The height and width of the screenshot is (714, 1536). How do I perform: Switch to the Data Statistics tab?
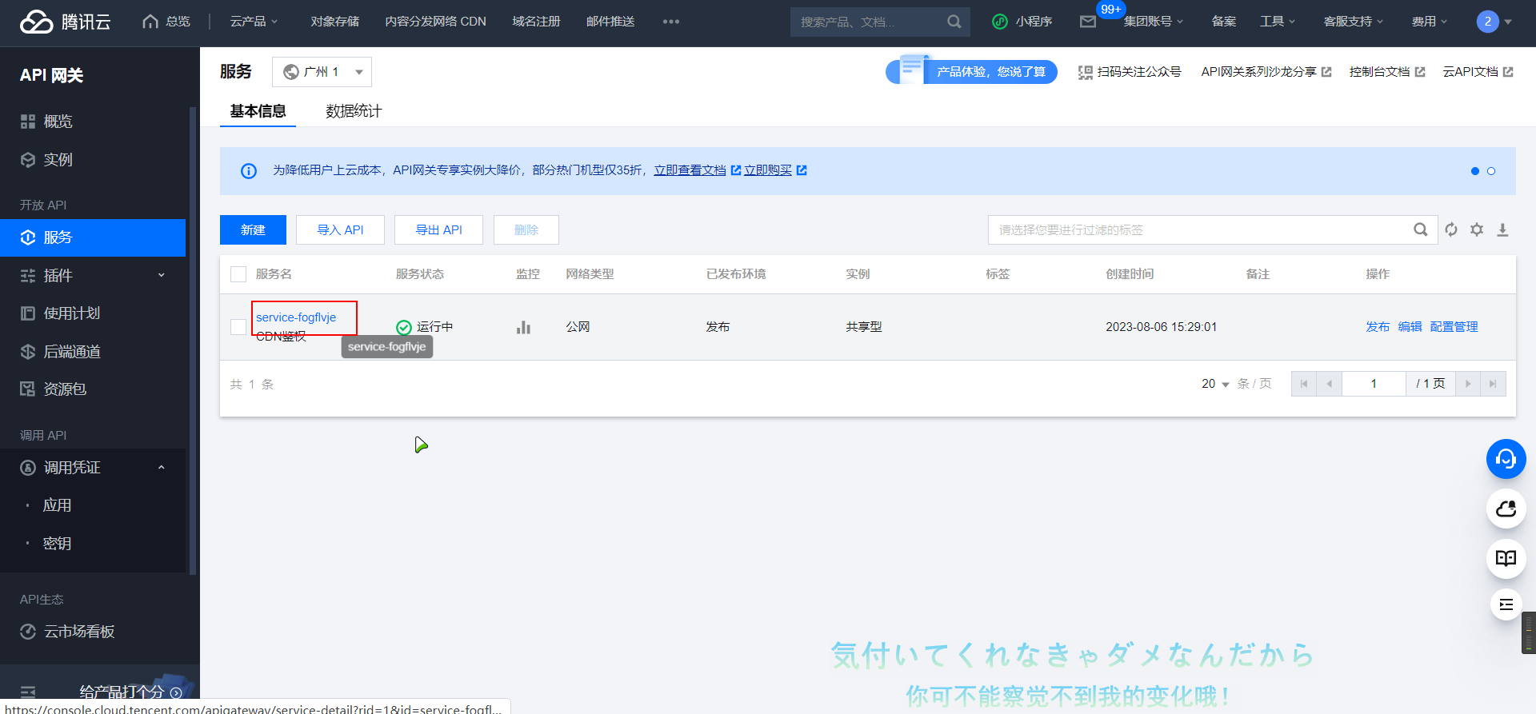point(354,111)
